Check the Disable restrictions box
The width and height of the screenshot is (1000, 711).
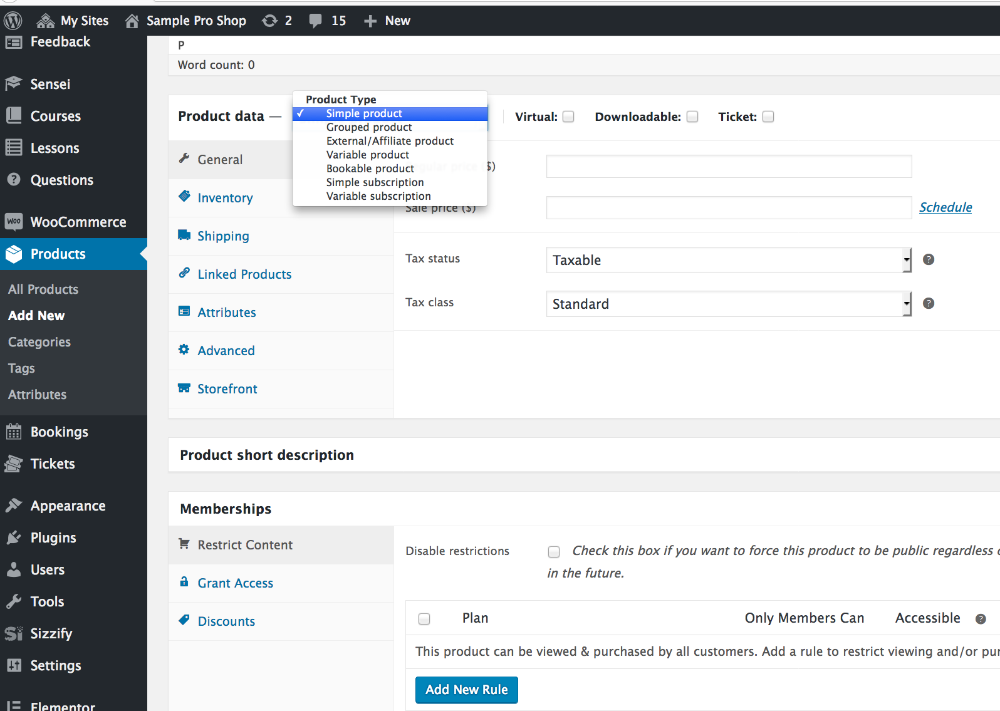click(554, 552)
